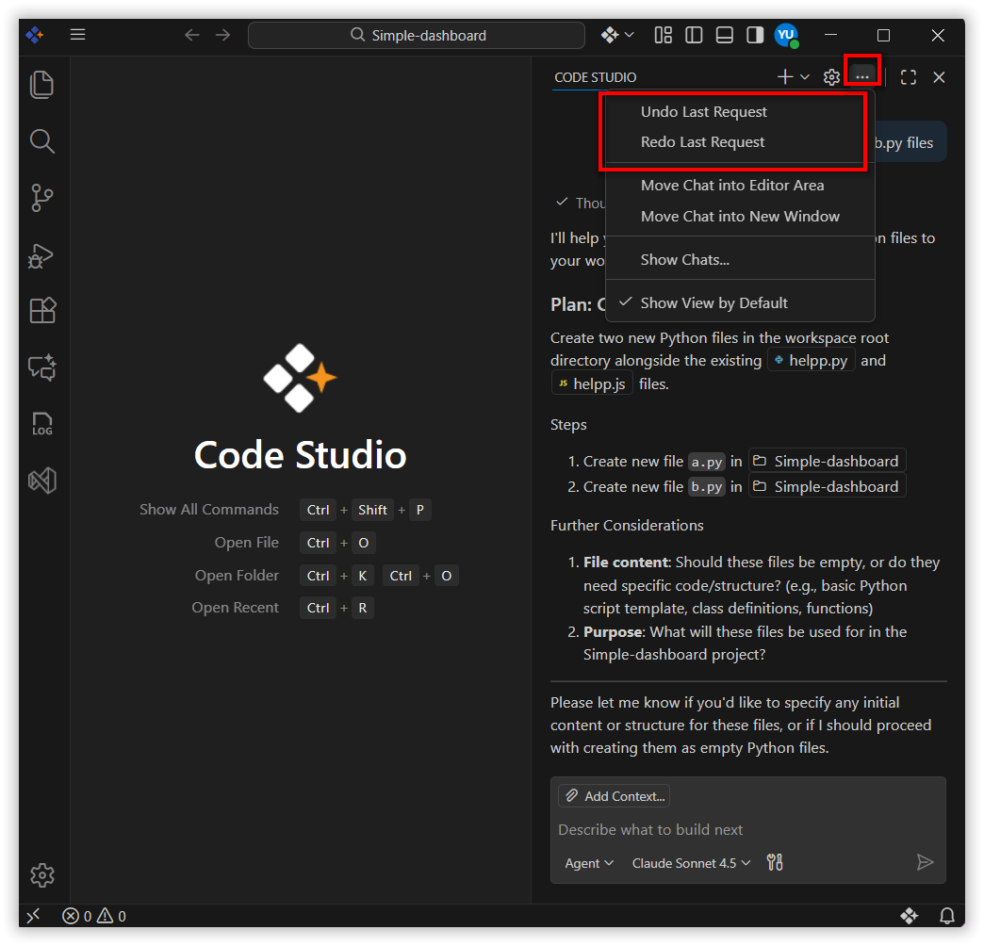984x946 pixels.
Task: Toggle Show View by Default option
Action: pyautogui.click(x=713, y=302)
